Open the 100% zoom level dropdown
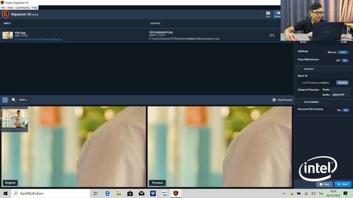 pyautogui.click(x=23, y=100)
